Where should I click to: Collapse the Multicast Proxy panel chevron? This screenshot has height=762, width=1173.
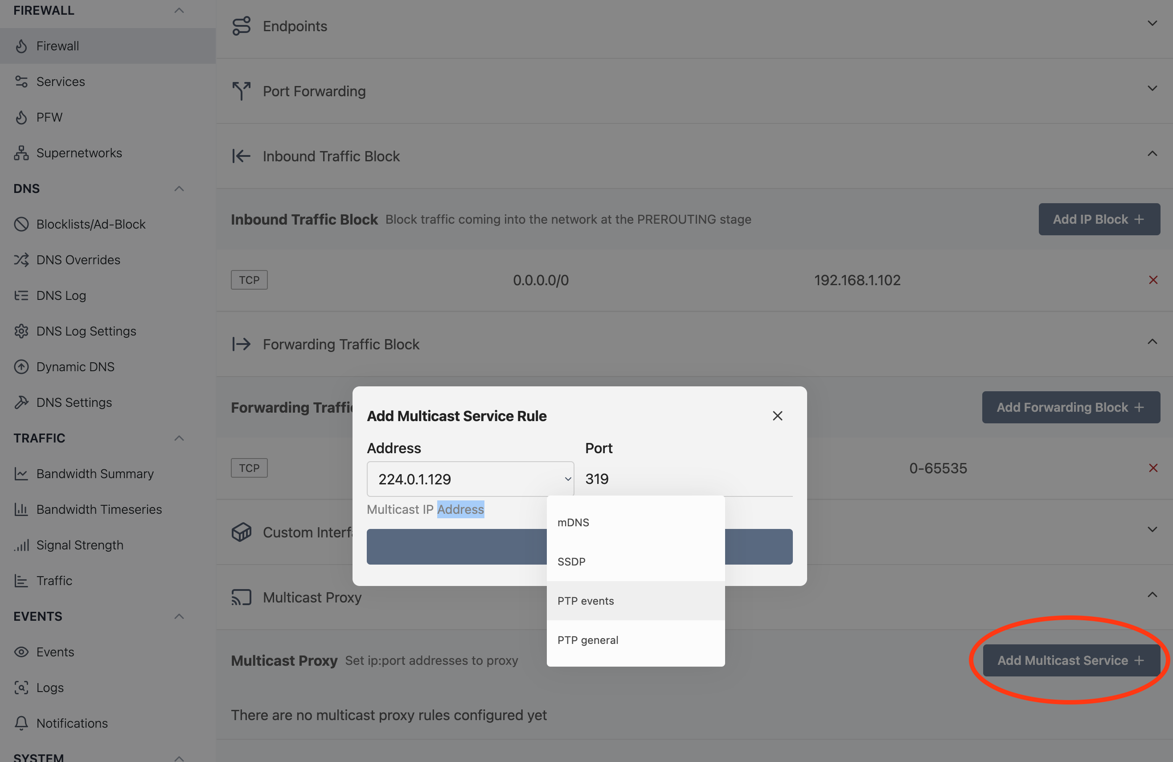pyautogui.click(x=1152, y=595)
